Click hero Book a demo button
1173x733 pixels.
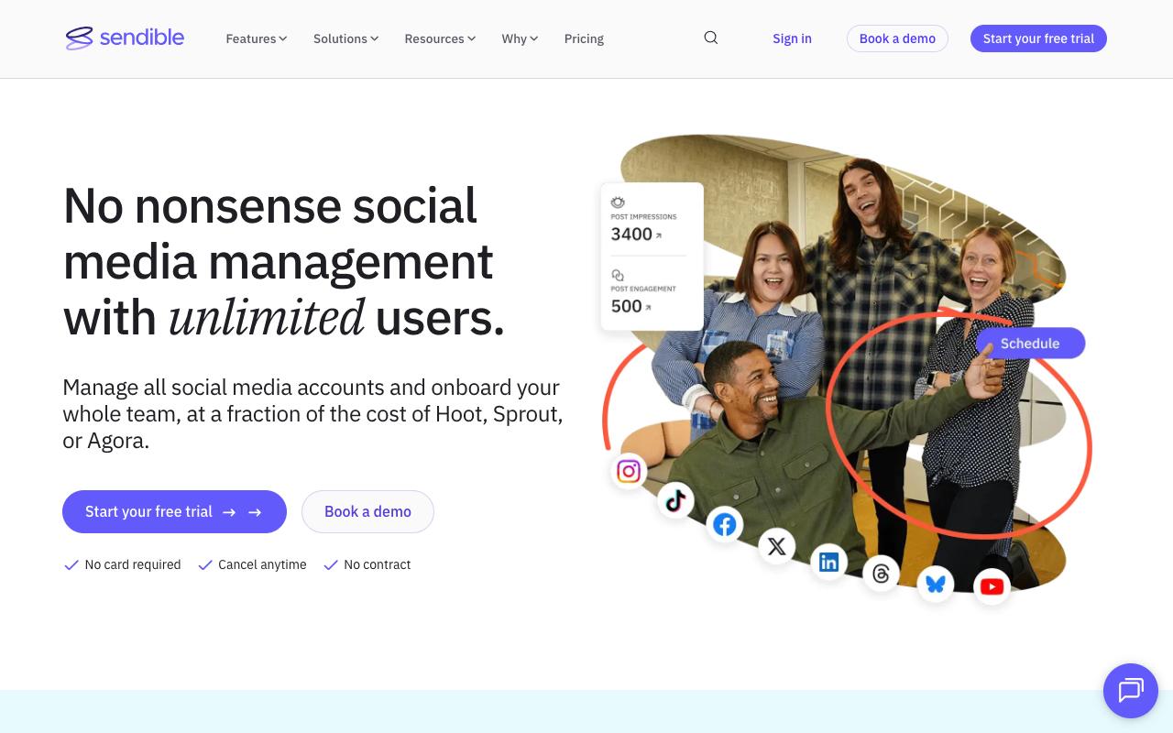pyautogui.click(x=367, y=511)
